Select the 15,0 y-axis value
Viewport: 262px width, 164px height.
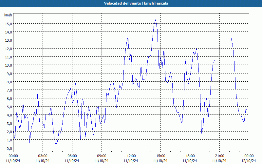click(x=9, y=24)
